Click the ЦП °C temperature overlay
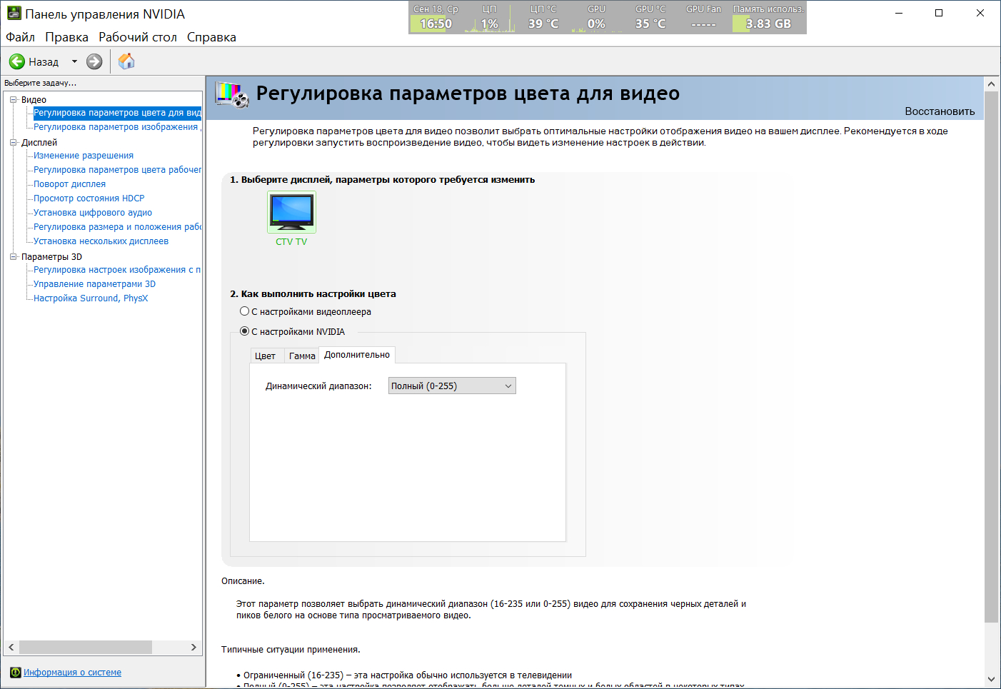Image resolution: width=1001 pixels, height=689 pixels. (543, 18)
